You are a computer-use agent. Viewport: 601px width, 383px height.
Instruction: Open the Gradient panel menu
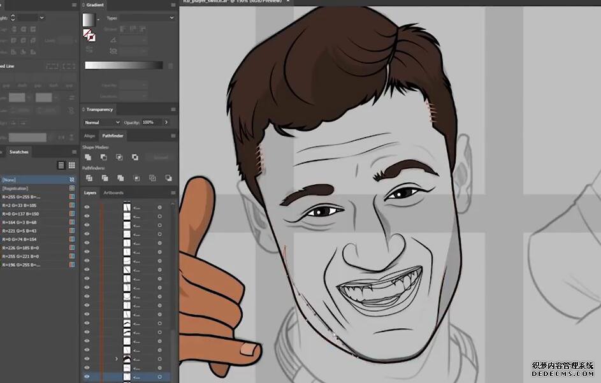(x=173, y=5)
